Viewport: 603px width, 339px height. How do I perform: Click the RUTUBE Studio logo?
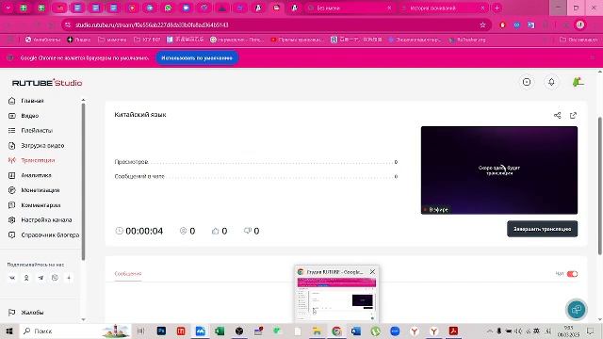coord(47,83)
